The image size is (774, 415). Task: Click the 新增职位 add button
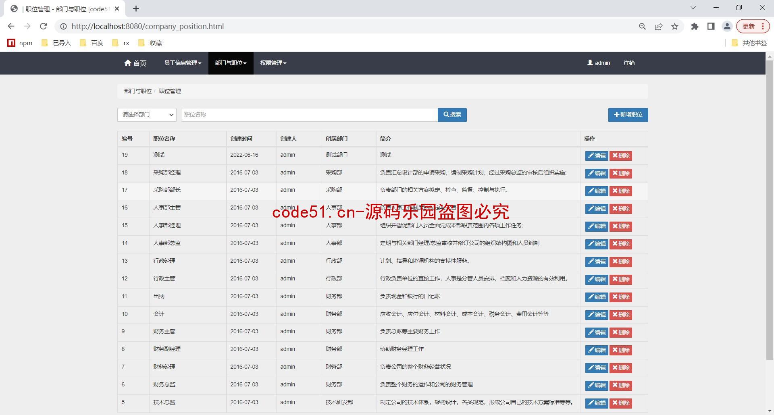tap(628, 115)
